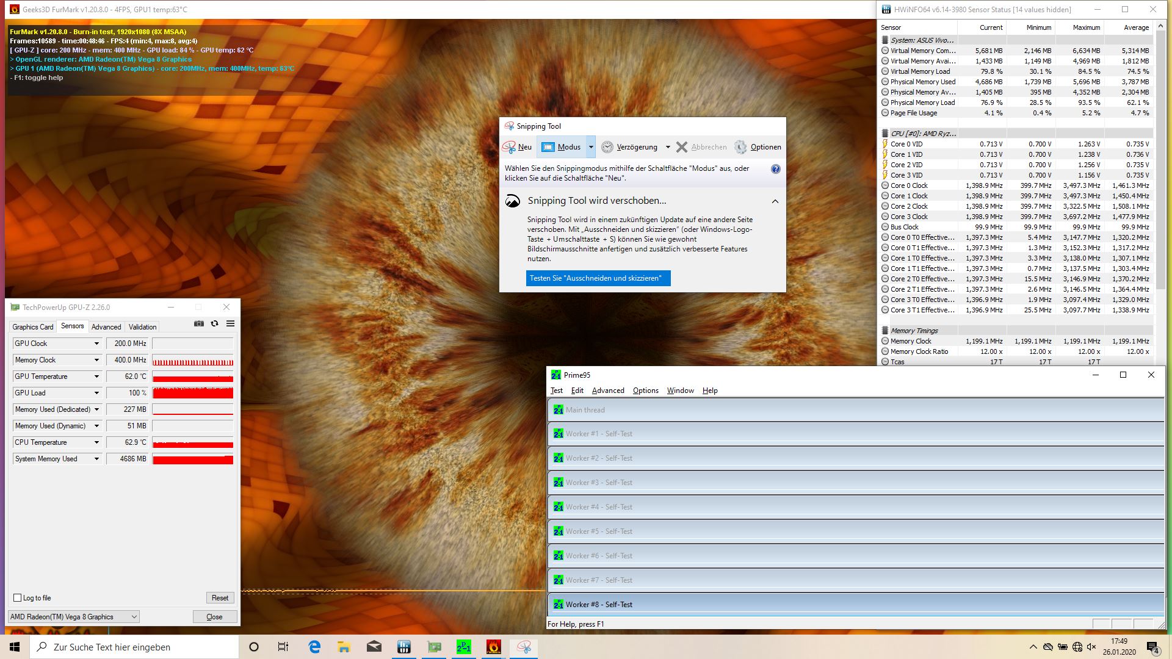Switch to GPU-Z Graphics Card tab
The height and width of the screenshot is (659, 1172).
pyautogui.click(x=33, y=327)
